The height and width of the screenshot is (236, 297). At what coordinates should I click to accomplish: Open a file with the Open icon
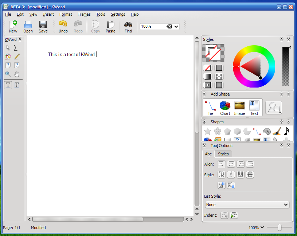pyautogui.click(x=28, y=27)
